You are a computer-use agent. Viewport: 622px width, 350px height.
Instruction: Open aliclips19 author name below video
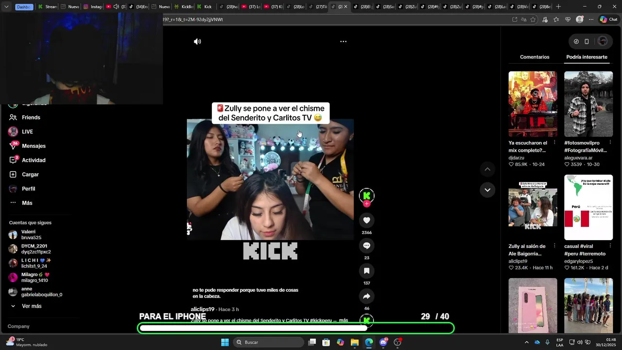pos(203,309)
